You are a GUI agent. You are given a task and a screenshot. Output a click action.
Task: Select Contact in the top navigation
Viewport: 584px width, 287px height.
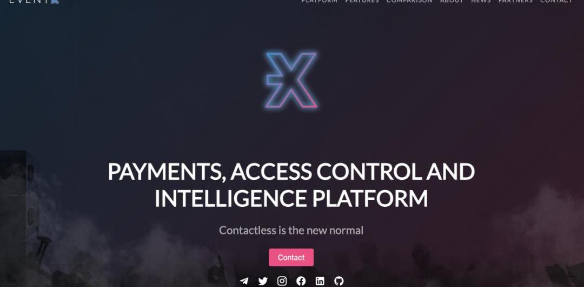click(x=556, y=1)
